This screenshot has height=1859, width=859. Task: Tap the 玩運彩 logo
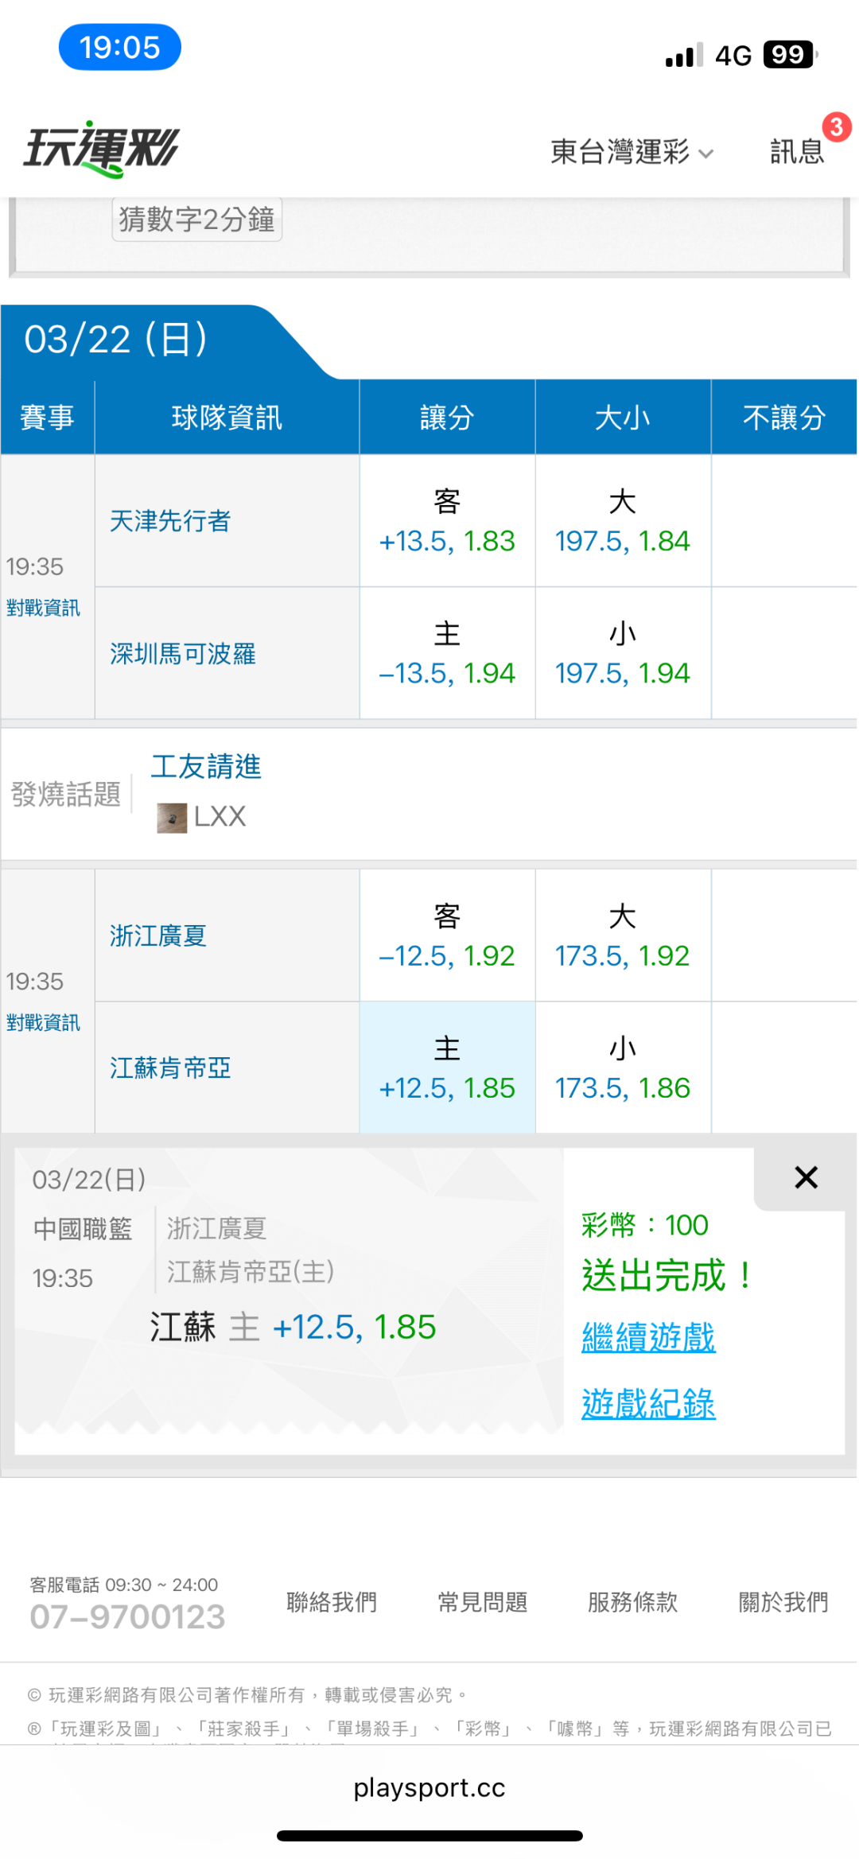coord(102,149)
